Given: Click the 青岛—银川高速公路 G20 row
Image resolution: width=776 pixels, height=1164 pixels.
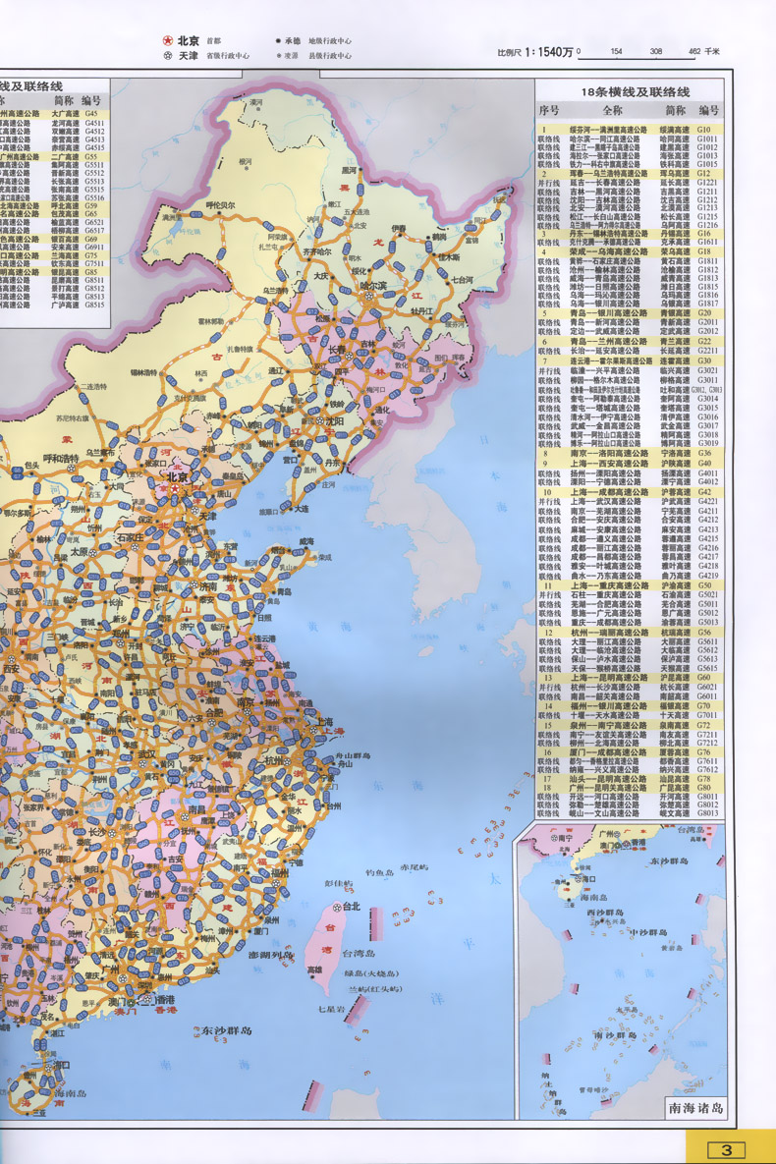Looking at the screenshot, I should pyautogui.click(x=629, y=312).
